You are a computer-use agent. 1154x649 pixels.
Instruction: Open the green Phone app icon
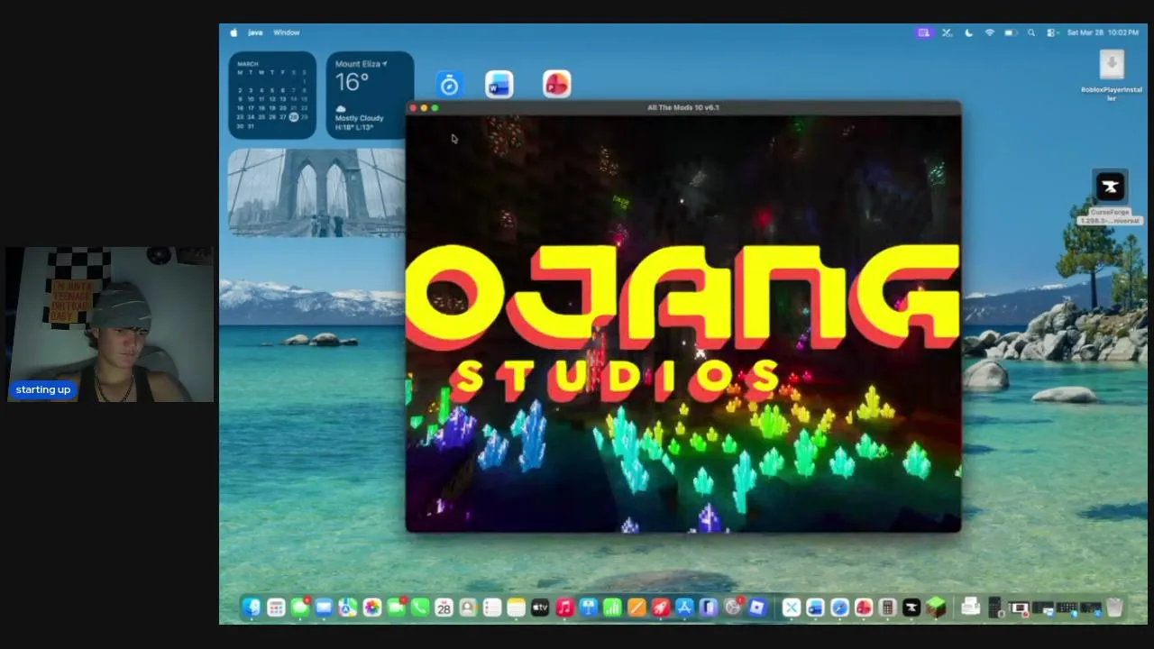pyautogui.click(x=420, y=608)
